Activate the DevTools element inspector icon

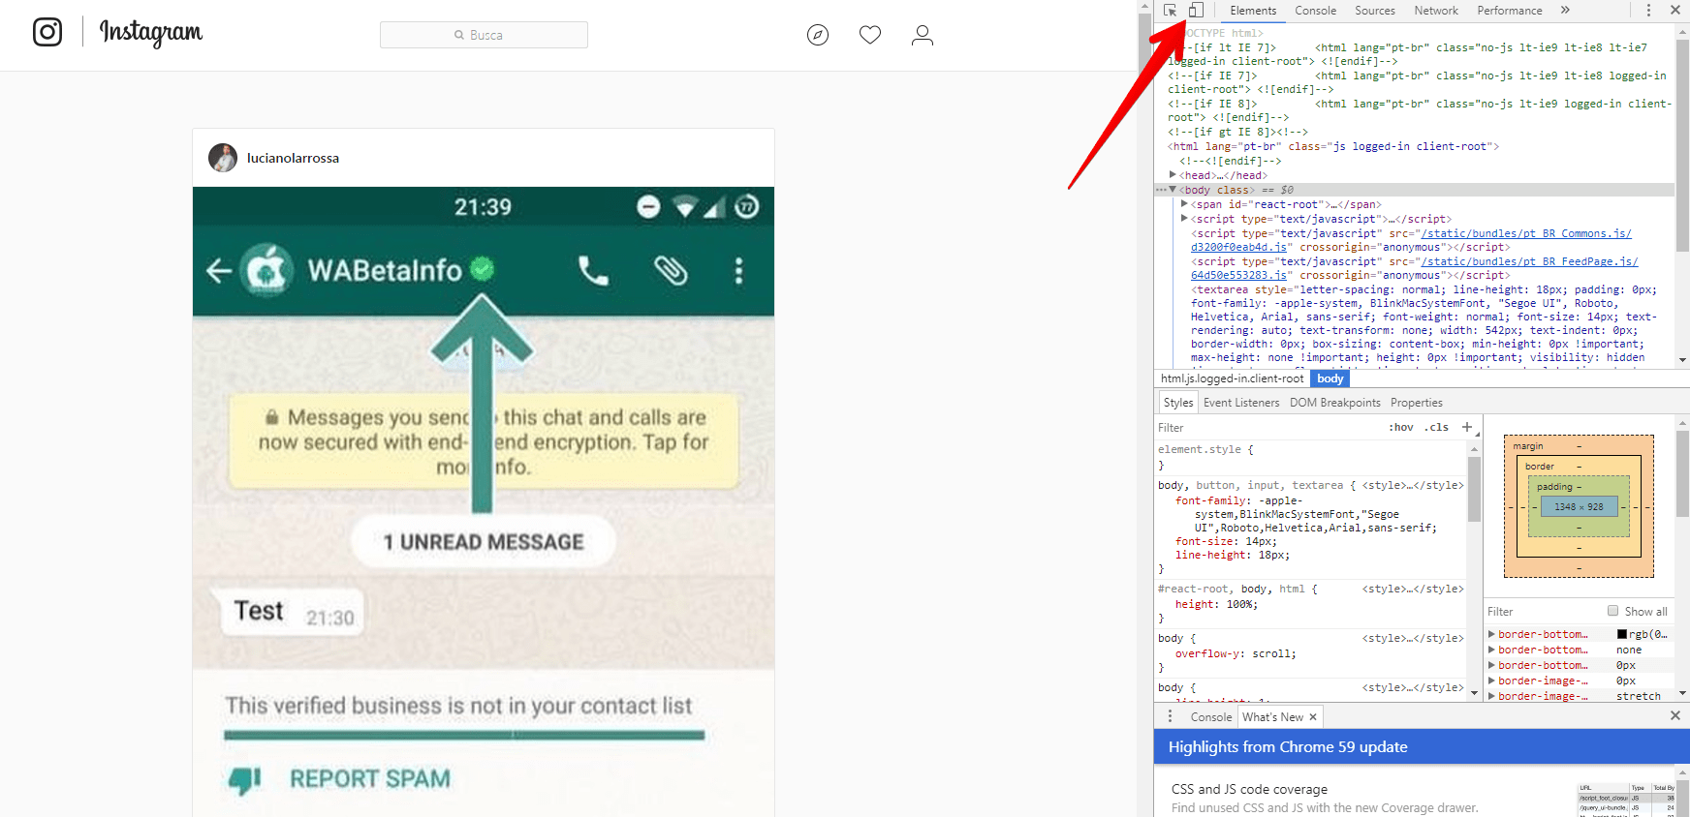click(x=1171, y=10)
